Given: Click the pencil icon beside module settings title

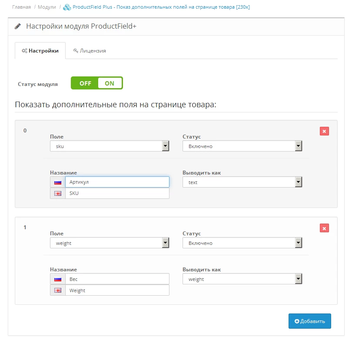Looking at the screenshot, I should pos(18,26).
